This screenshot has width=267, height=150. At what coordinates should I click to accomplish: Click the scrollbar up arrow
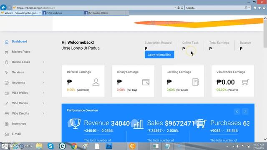[x=265, y=18]
